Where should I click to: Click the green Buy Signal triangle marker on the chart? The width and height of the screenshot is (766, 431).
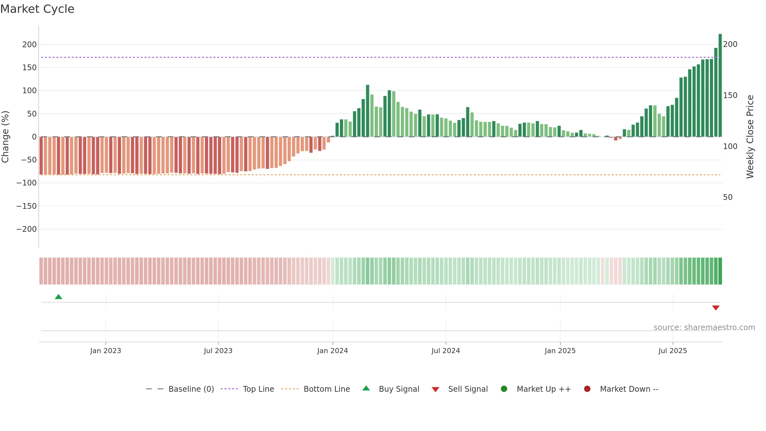click(x=58, y=297)
